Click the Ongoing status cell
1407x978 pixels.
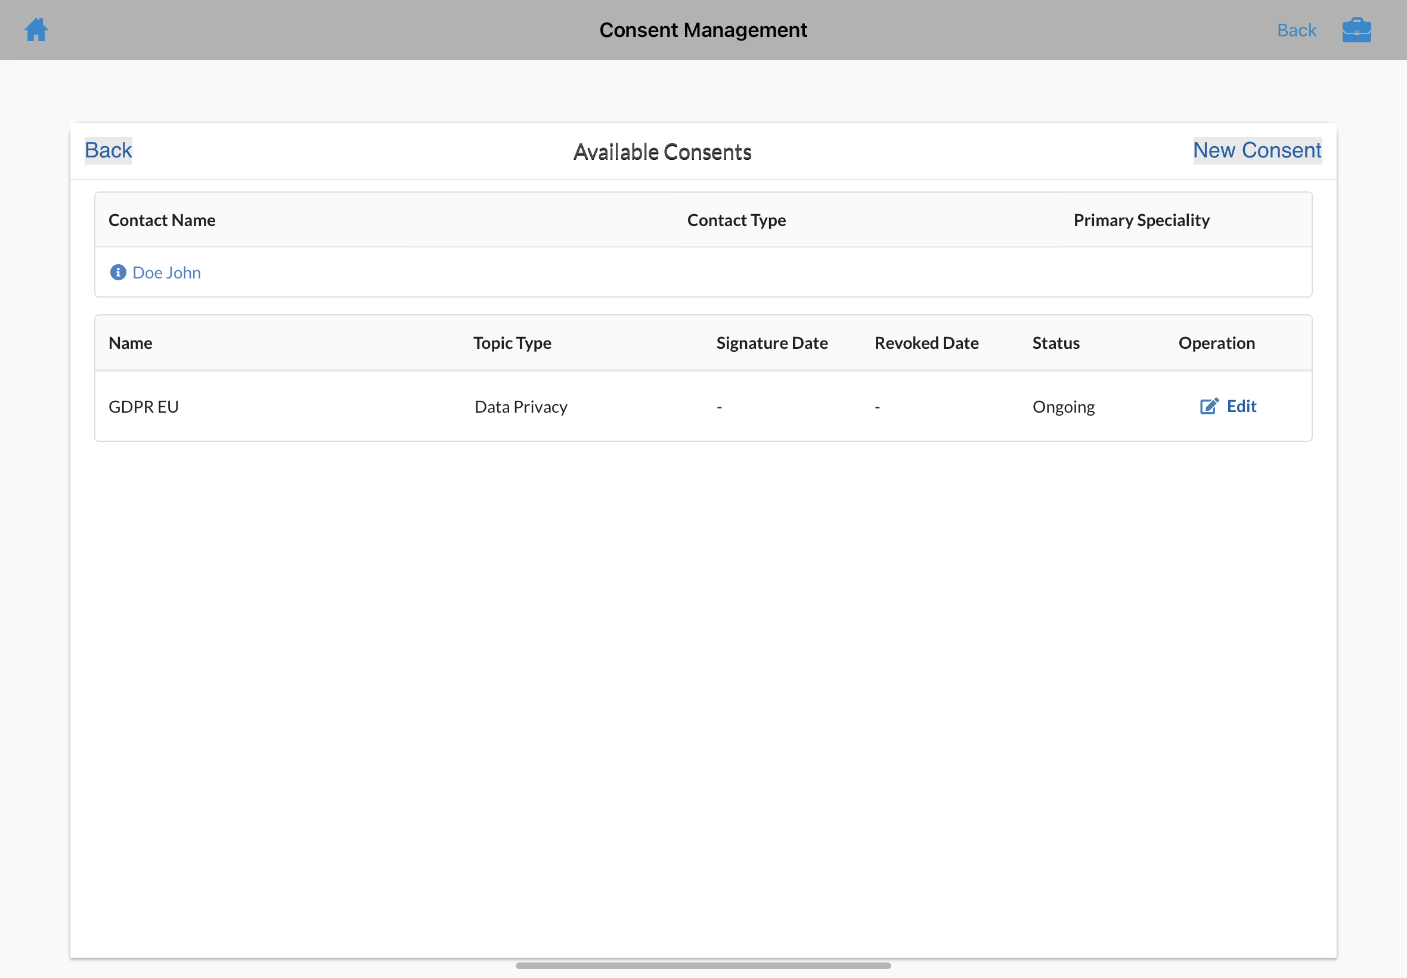click(1064, 407)
